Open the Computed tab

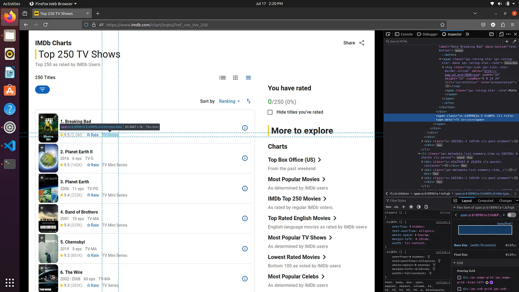[x=486, y=200]
